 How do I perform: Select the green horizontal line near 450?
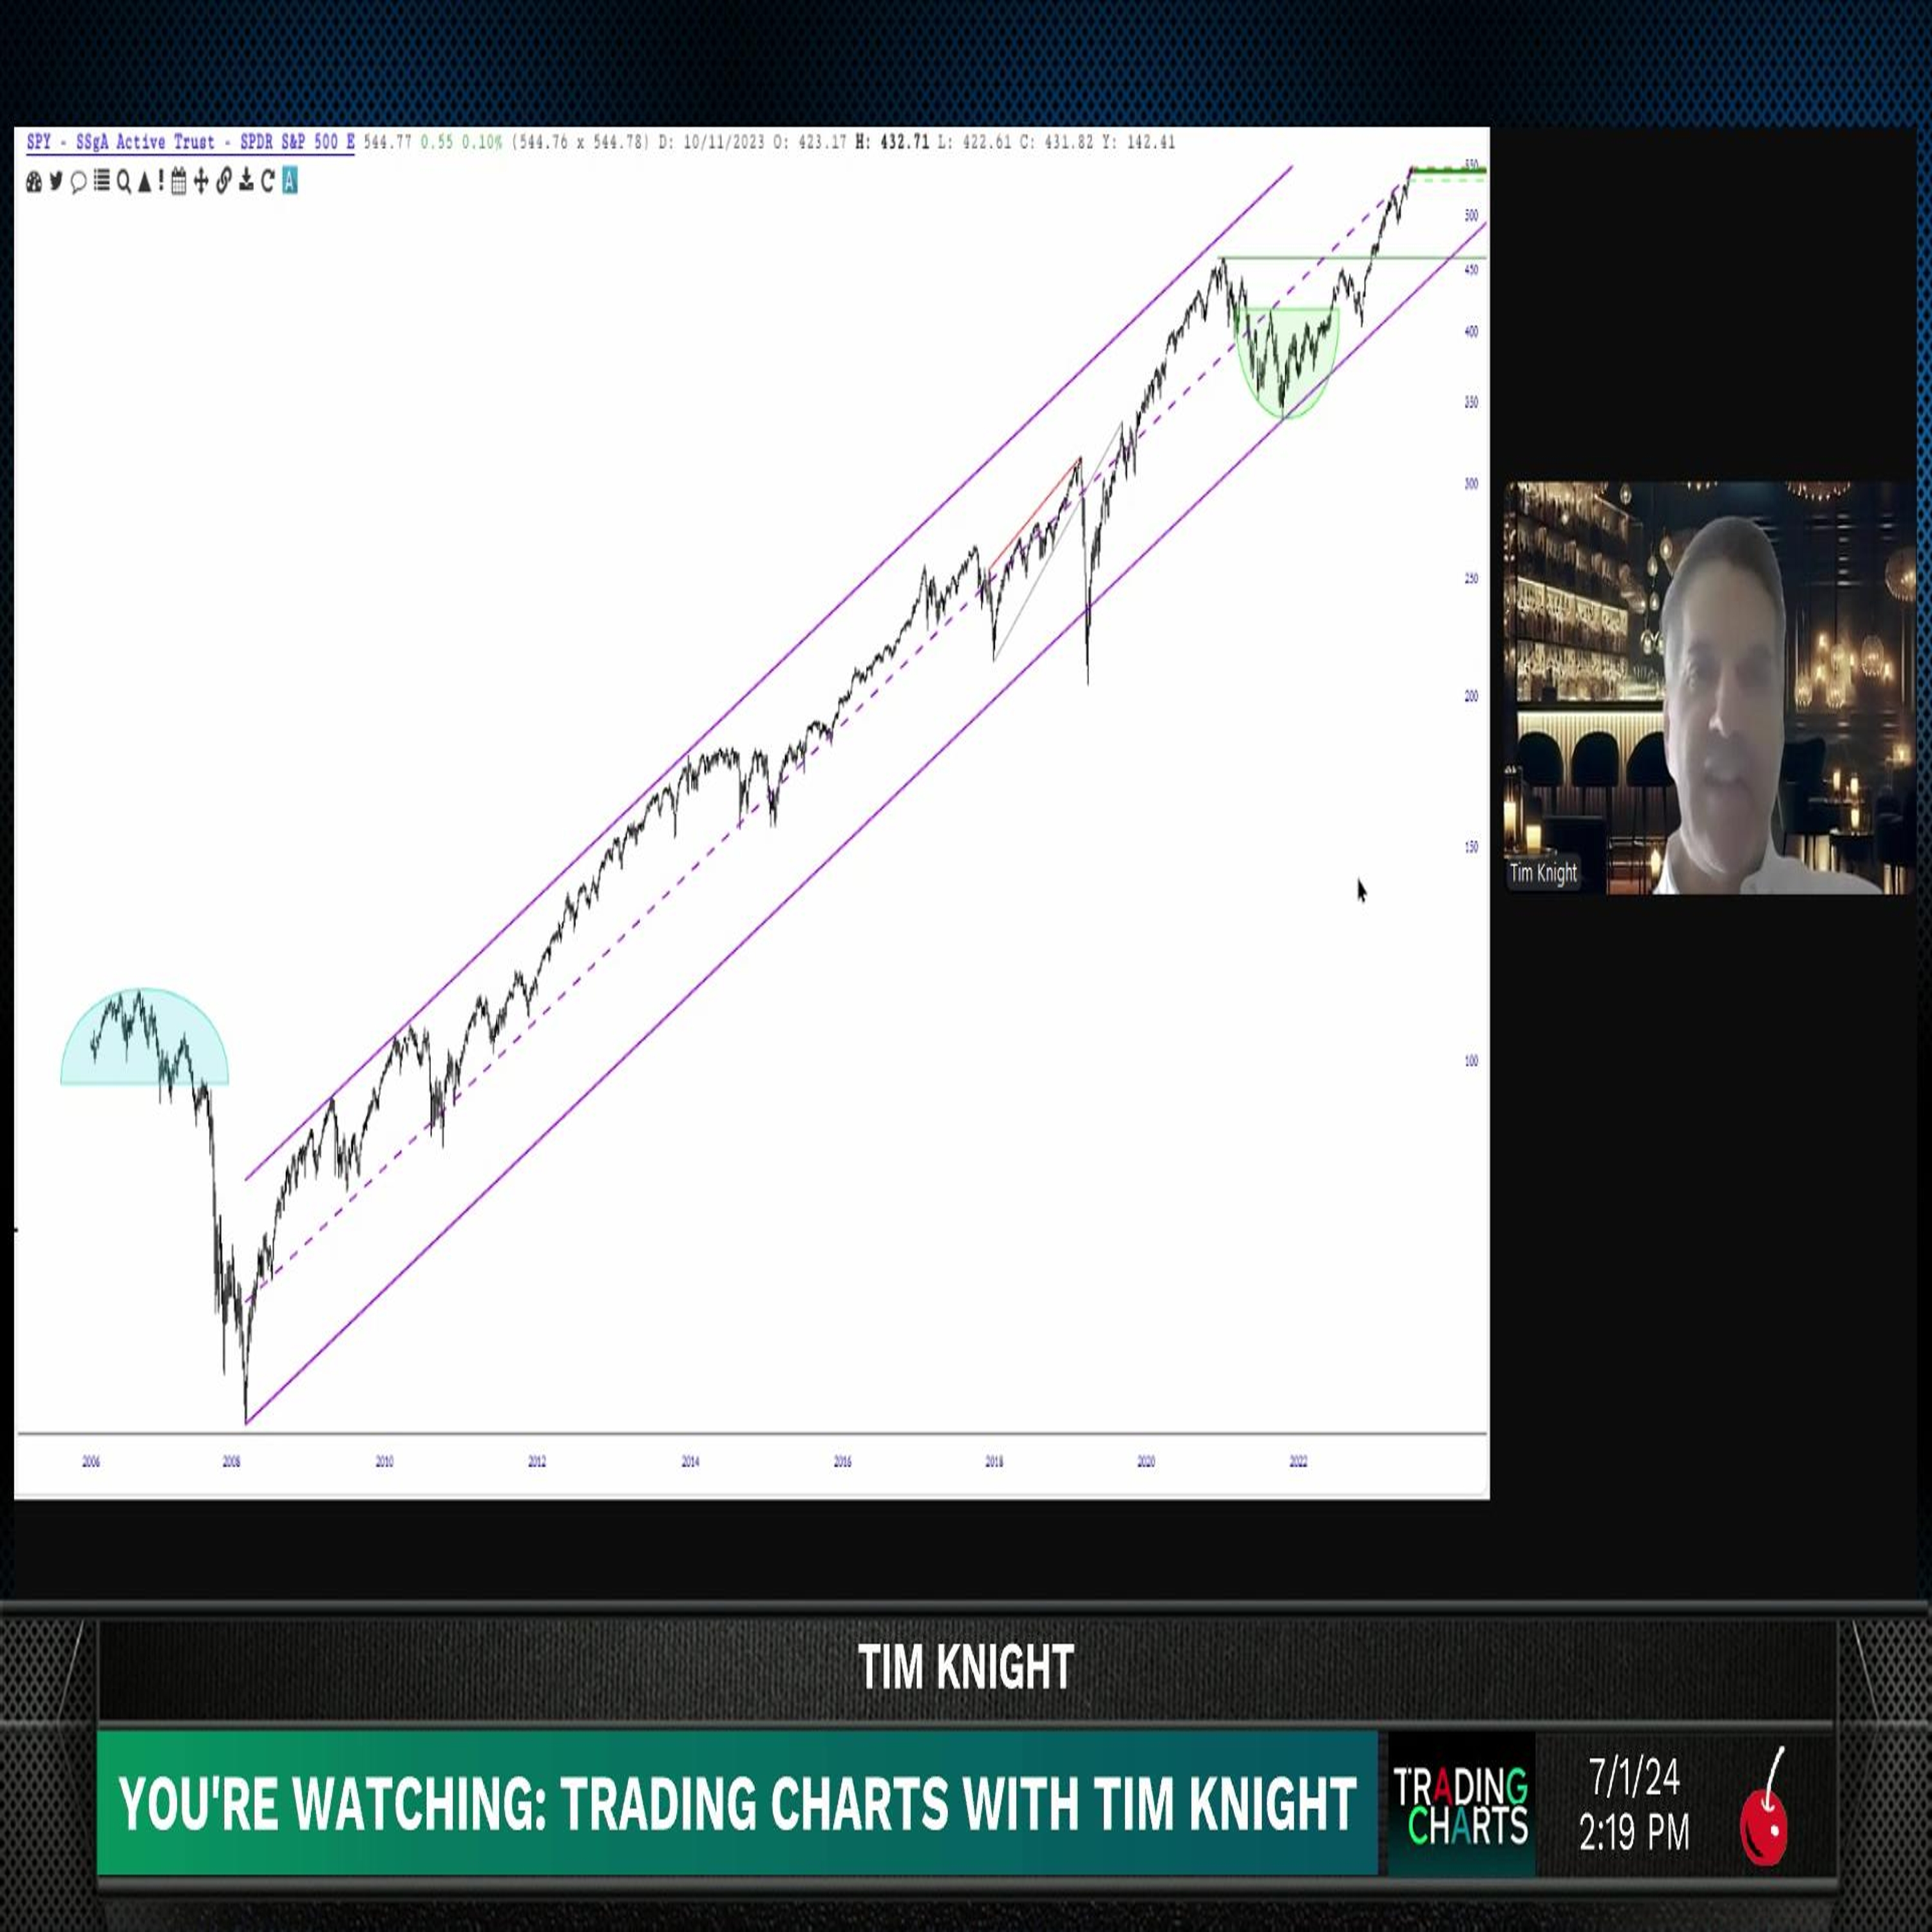click(1354, 258)
